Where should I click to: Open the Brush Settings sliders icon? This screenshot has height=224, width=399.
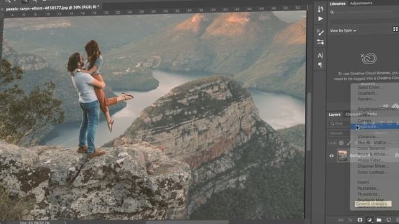point(320,42)
